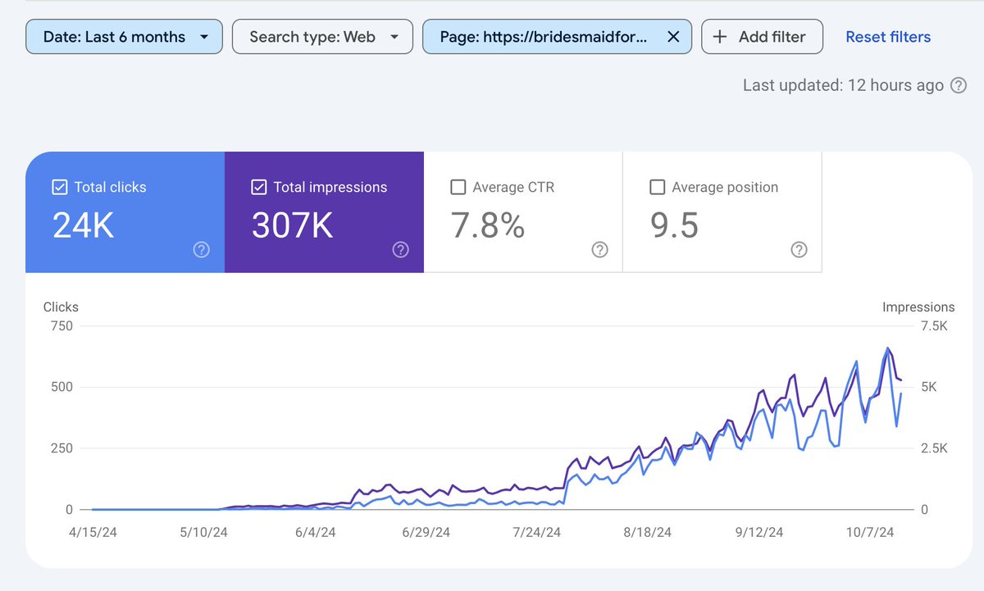Click the 6/29/24 axis date label

pyautogui.click(x=426, y=532)
